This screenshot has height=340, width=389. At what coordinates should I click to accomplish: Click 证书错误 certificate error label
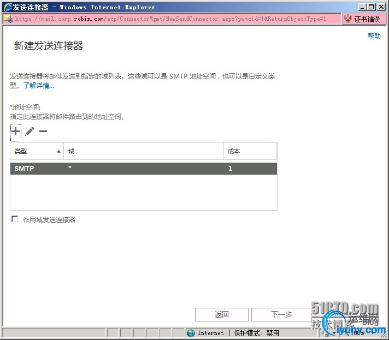pyautogui.click(x=367, y=19)
